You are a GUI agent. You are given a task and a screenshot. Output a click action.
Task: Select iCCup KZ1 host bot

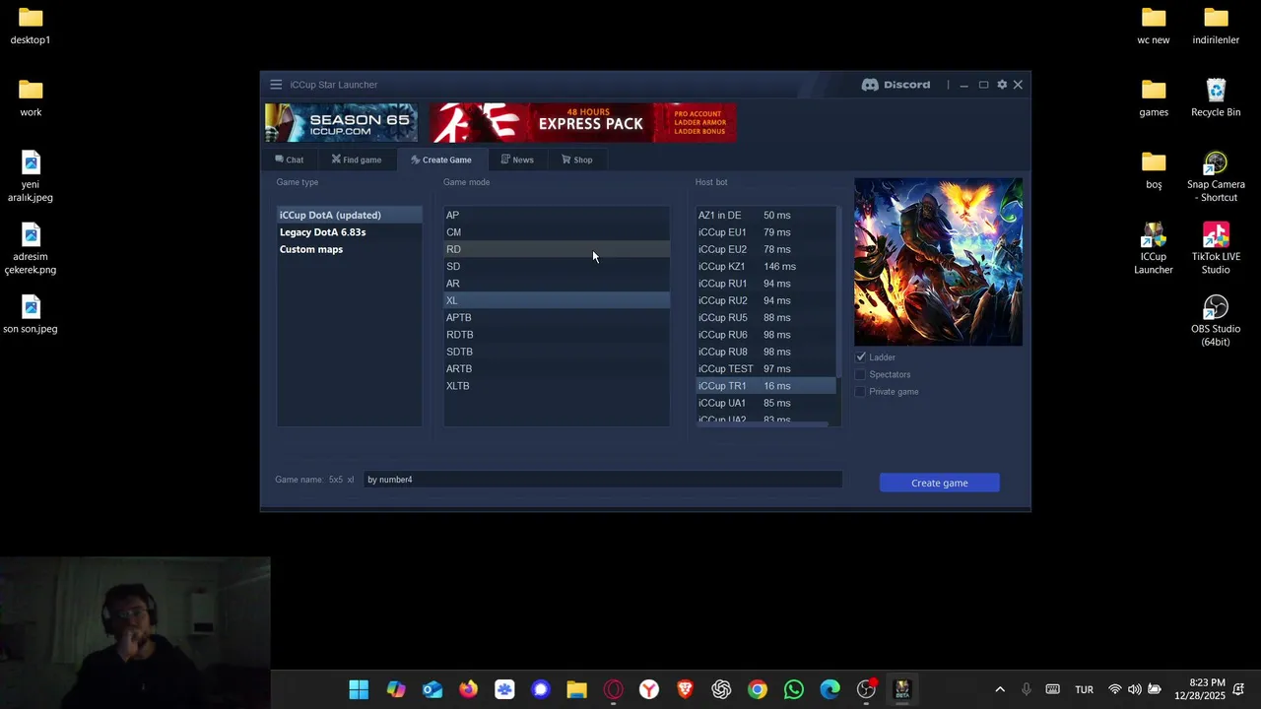(765, 266)
